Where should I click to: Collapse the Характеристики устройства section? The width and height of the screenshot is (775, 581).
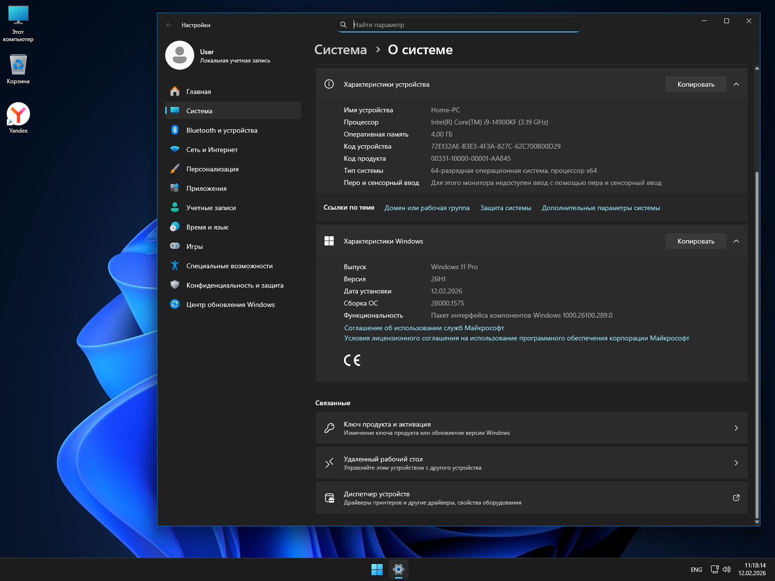point(736,84)
